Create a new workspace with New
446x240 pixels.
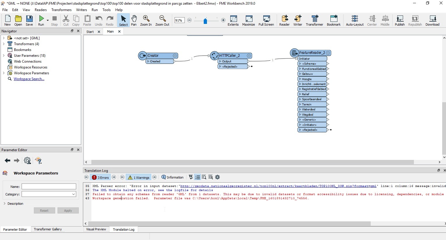tap(8, 20)
